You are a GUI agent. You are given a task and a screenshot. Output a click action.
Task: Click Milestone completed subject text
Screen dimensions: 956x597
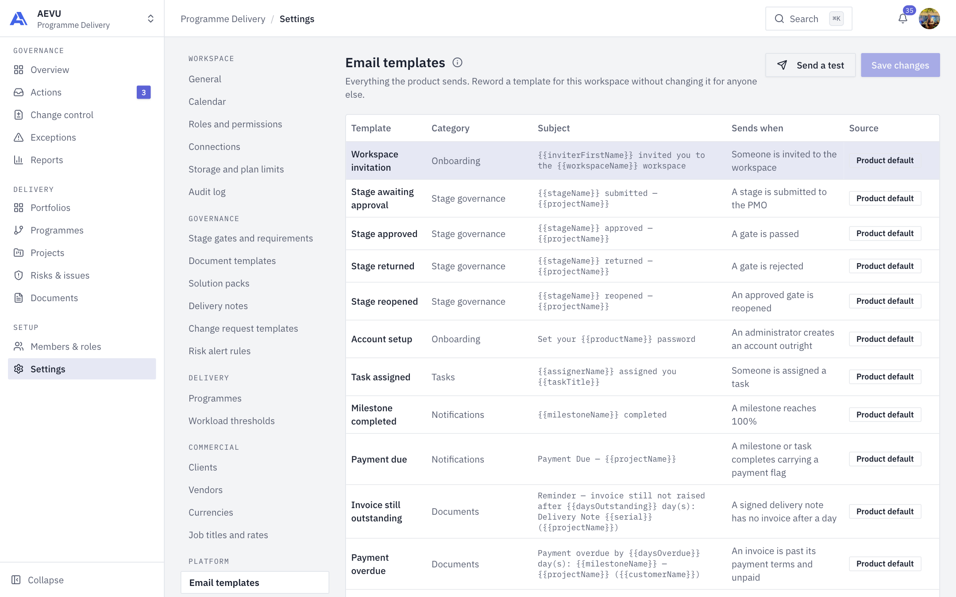coord(602,415)
